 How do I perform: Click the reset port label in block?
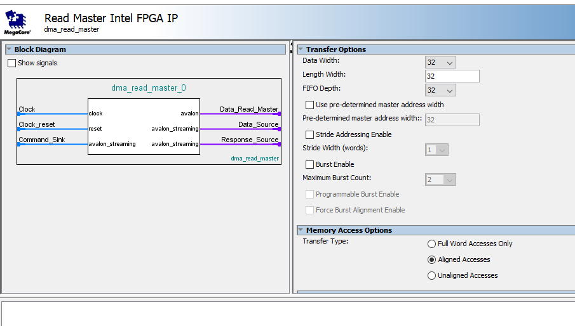pos(95,129)
